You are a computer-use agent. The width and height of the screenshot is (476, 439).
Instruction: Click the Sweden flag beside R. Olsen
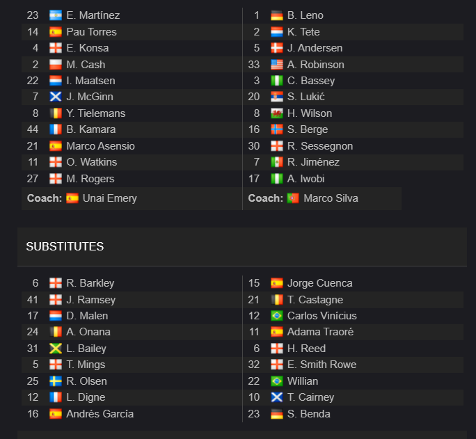coord(56,381)
